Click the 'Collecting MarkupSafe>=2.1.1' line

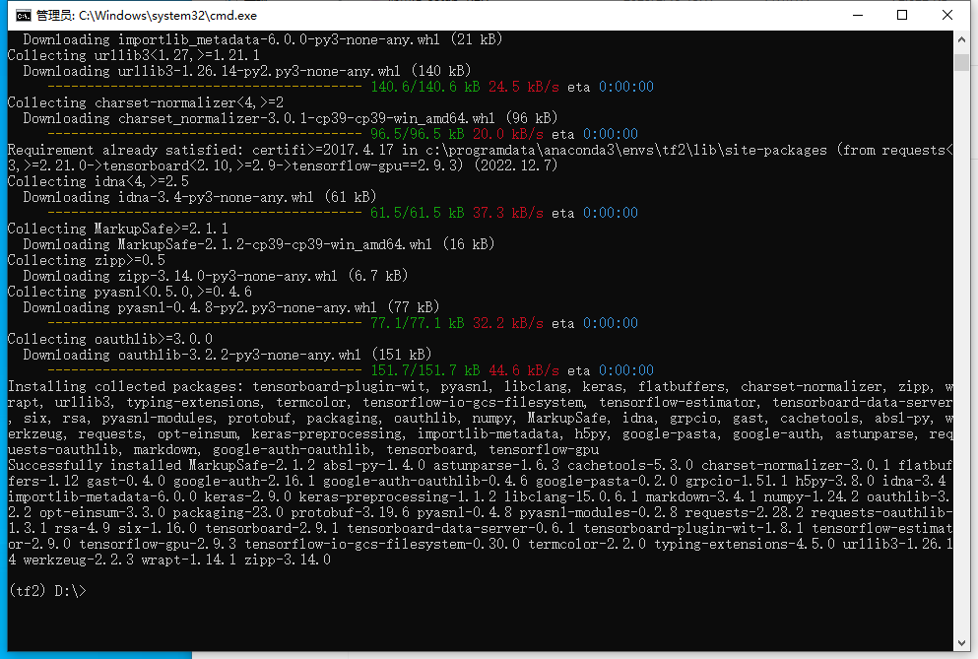pos(118,229)
